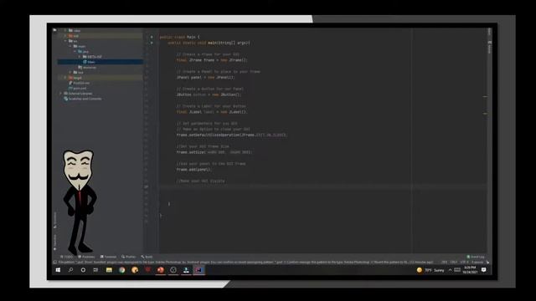Open the Build tool window tab

click(x=147, y=257)
